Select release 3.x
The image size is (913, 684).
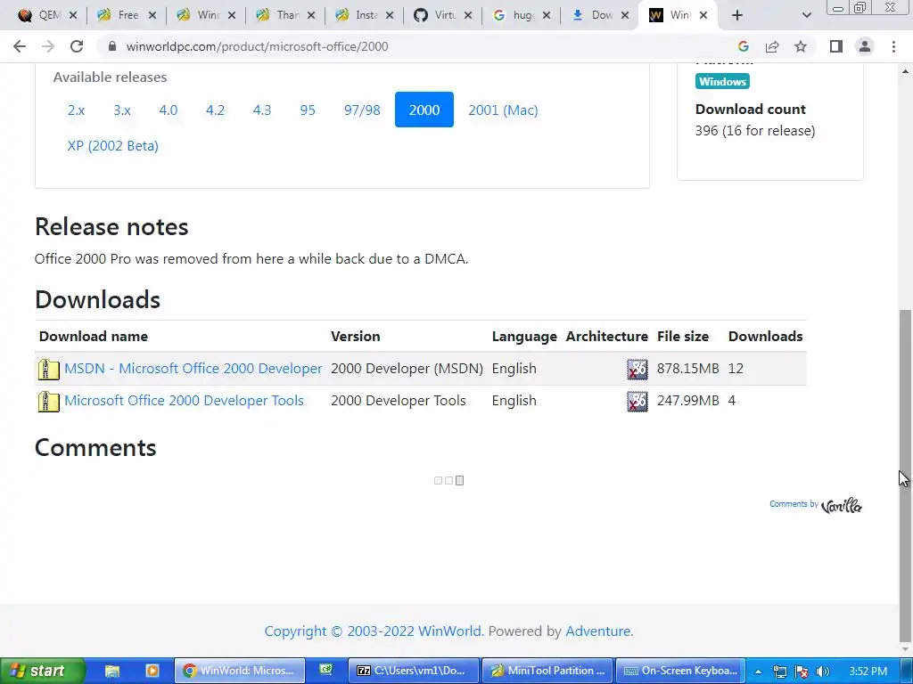121,110
